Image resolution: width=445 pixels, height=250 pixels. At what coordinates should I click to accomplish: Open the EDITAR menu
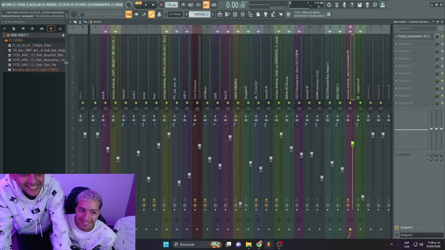pyautogui.click(x=23, y=5)
